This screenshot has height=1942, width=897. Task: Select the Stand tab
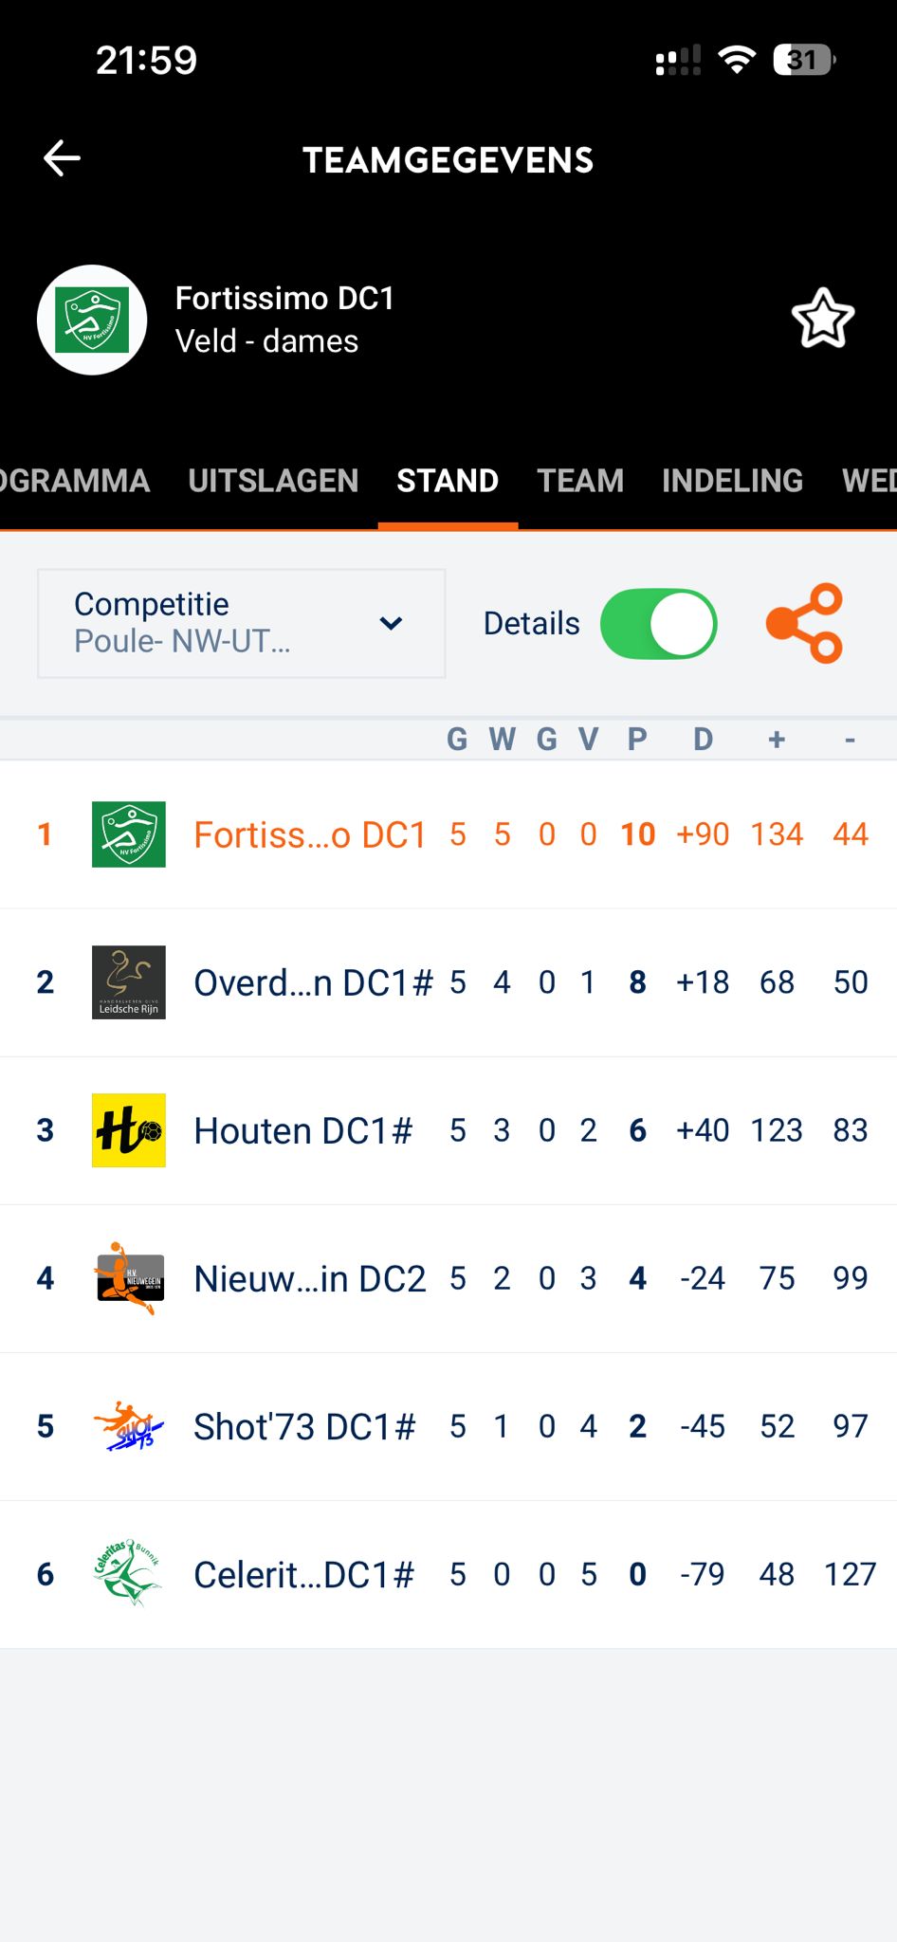(448, 481)
